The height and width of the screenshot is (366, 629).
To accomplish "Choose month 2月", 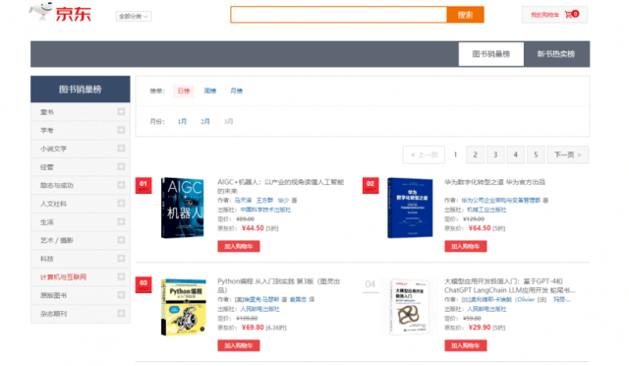I will pyautogui.click(x=205, y=121).
